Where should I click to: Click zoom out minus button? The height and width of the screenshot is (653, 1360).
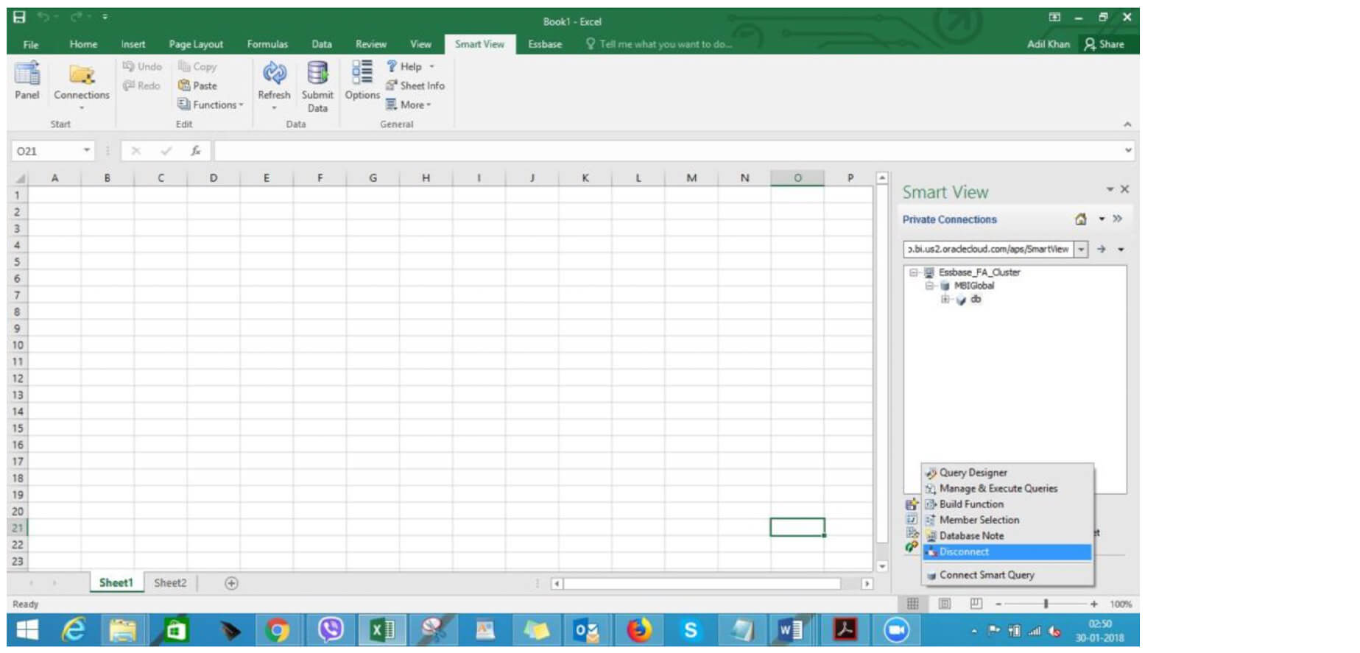click(998, 604)
